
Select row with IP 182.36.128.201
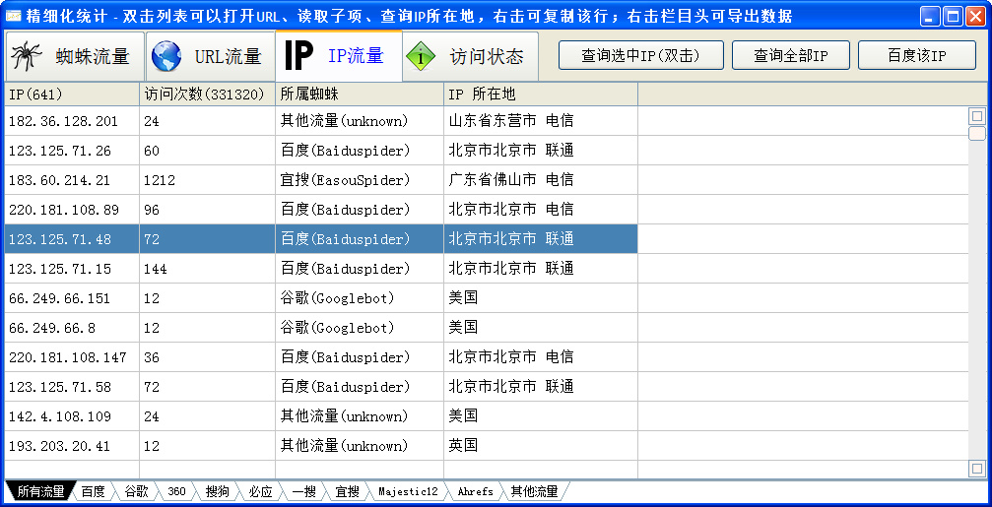(321, 121)
